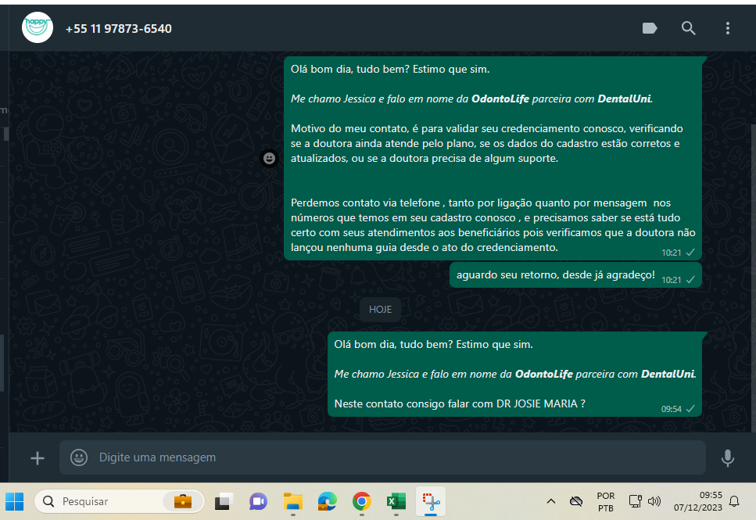Switch to Excel in the taskbar
Screen dimensions: 756x520
pyautogui.click(x=396, y=502)
